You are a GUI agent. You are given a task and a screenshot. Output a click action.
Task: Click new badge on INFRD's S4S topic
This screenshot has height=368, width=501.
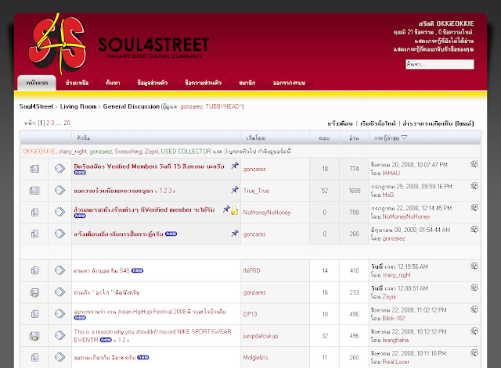138,271
